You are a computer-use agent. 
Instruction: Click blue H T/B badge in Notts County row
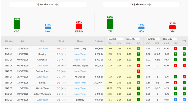(x=139, y=48)
